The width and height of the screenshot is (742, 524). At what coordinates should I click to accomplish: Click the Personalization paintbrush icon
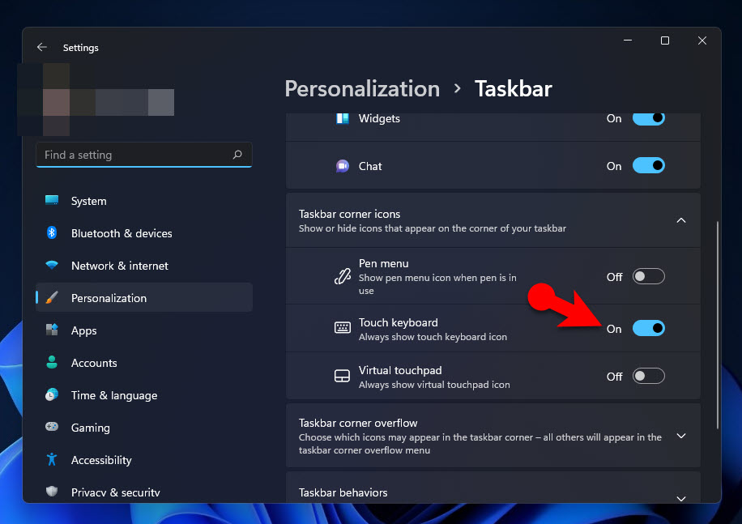[x=52, y=297]
